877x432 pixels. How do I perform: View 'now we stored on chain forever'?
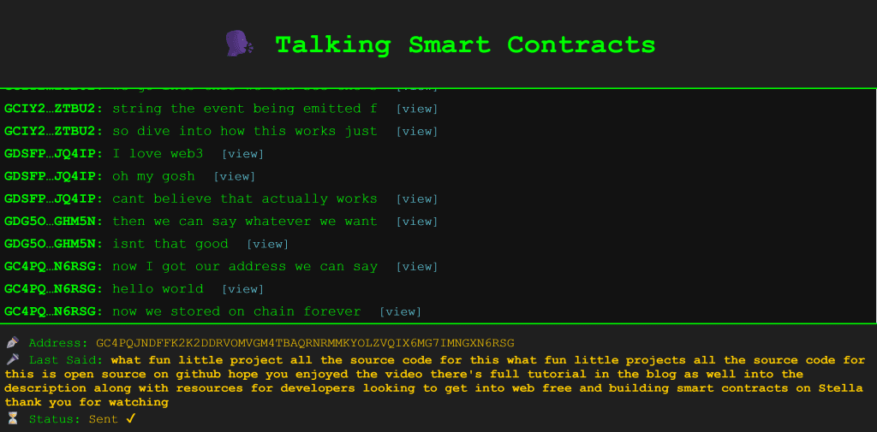pos(401,312)
